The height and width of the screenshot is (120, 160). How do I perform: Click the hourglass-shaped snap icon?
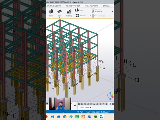tap(107, 104)
